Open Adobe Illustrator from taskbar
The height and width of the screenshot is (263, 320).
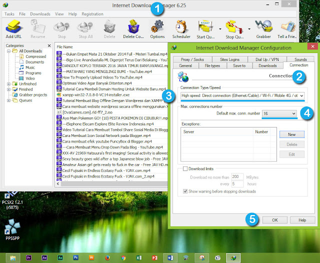click(91, 257)
